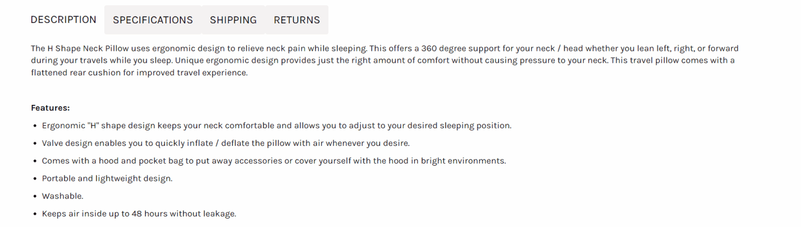Click the "Features:" heading

51,108
